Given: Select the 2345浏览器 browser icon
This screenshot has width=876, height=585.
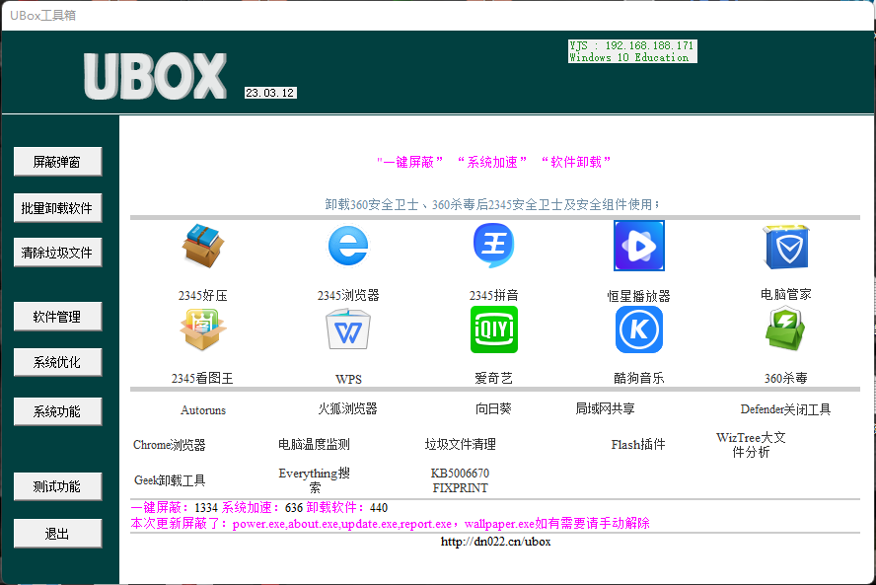Looking at the screenshot, I should click(347, 247).
